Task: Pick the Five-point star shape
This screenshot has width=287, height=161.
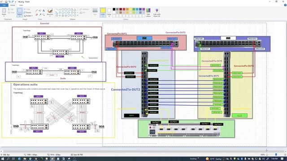Action: 63,16
